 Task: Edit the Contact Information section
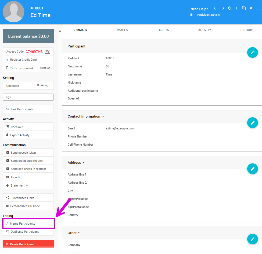tap(252, 123)
